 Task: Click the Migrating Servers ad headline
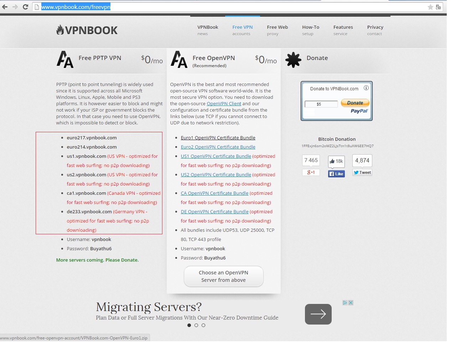149,307
